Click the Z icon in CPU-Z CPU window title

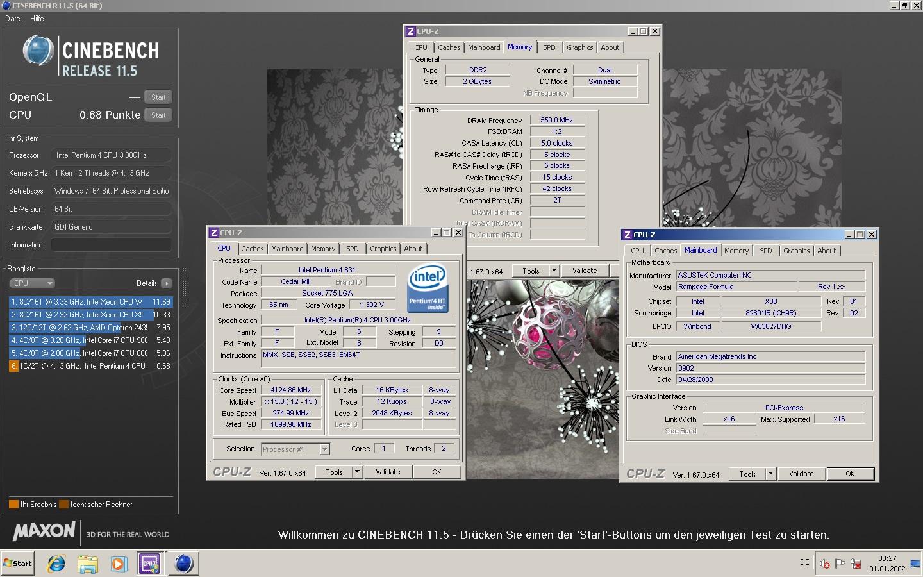(x=214, y=233)
